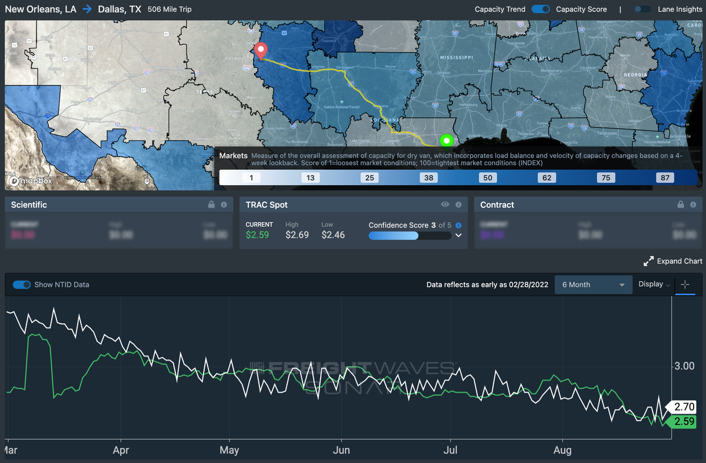The width and height of the screenshot is (706, 463).
Task: Click legend value 1 on the color scale
Action: pos(251,177)
